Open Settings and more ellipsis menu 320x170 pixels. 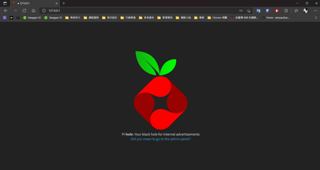(x=315, y=11)
